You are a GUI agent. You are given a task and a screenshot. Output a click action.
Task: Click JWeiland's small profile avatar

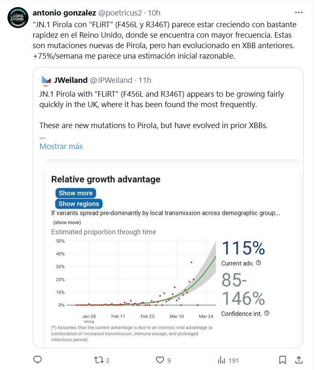(x=46, y=80)
